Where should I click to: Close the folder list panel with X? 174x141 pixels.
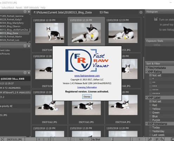[x=29, y=12]
